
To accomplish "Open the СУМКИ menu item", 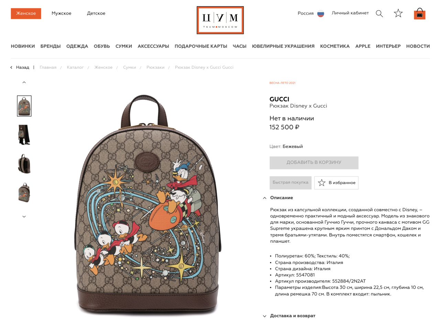I will 124,46.
